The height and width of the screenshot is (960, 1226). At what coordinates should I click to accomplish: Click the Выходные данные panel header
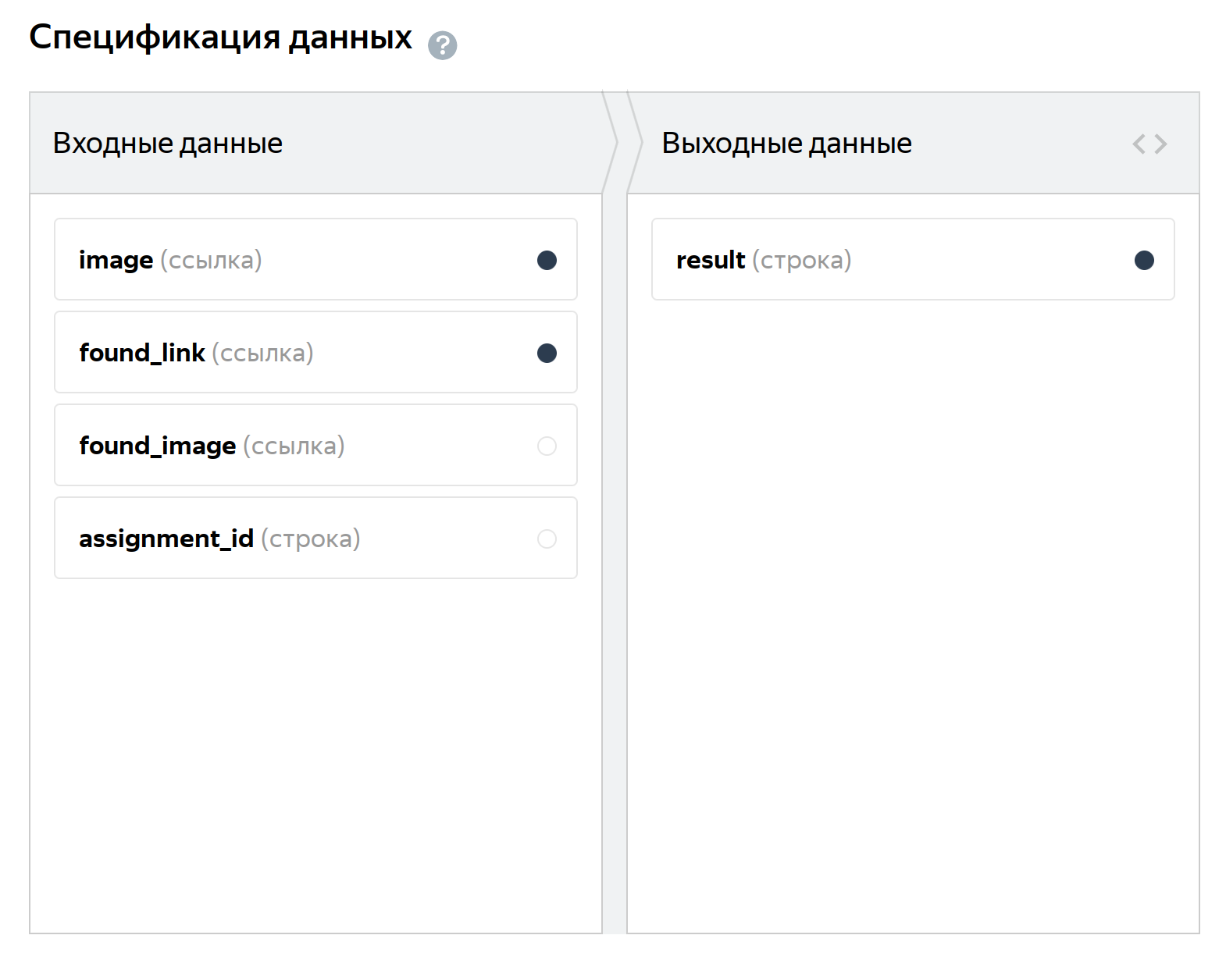point(786,144)
